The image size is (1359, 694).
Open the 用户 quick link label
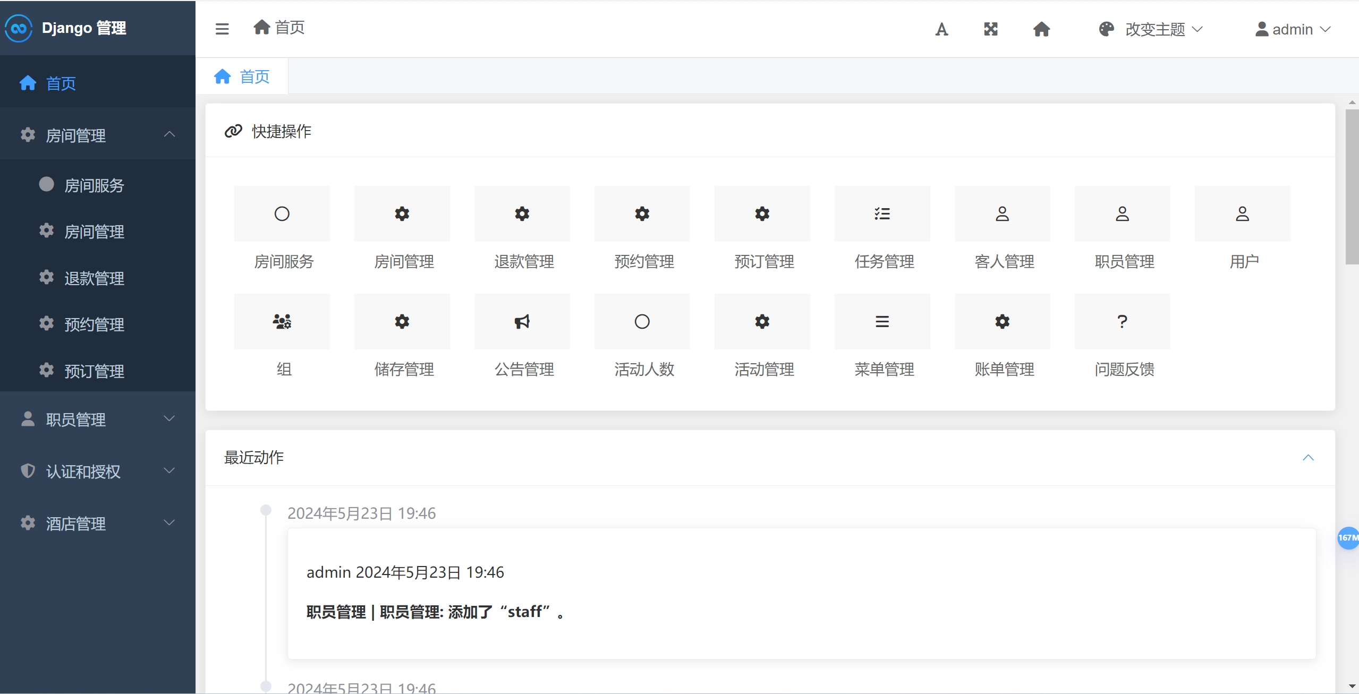[x=1244, y=261]
